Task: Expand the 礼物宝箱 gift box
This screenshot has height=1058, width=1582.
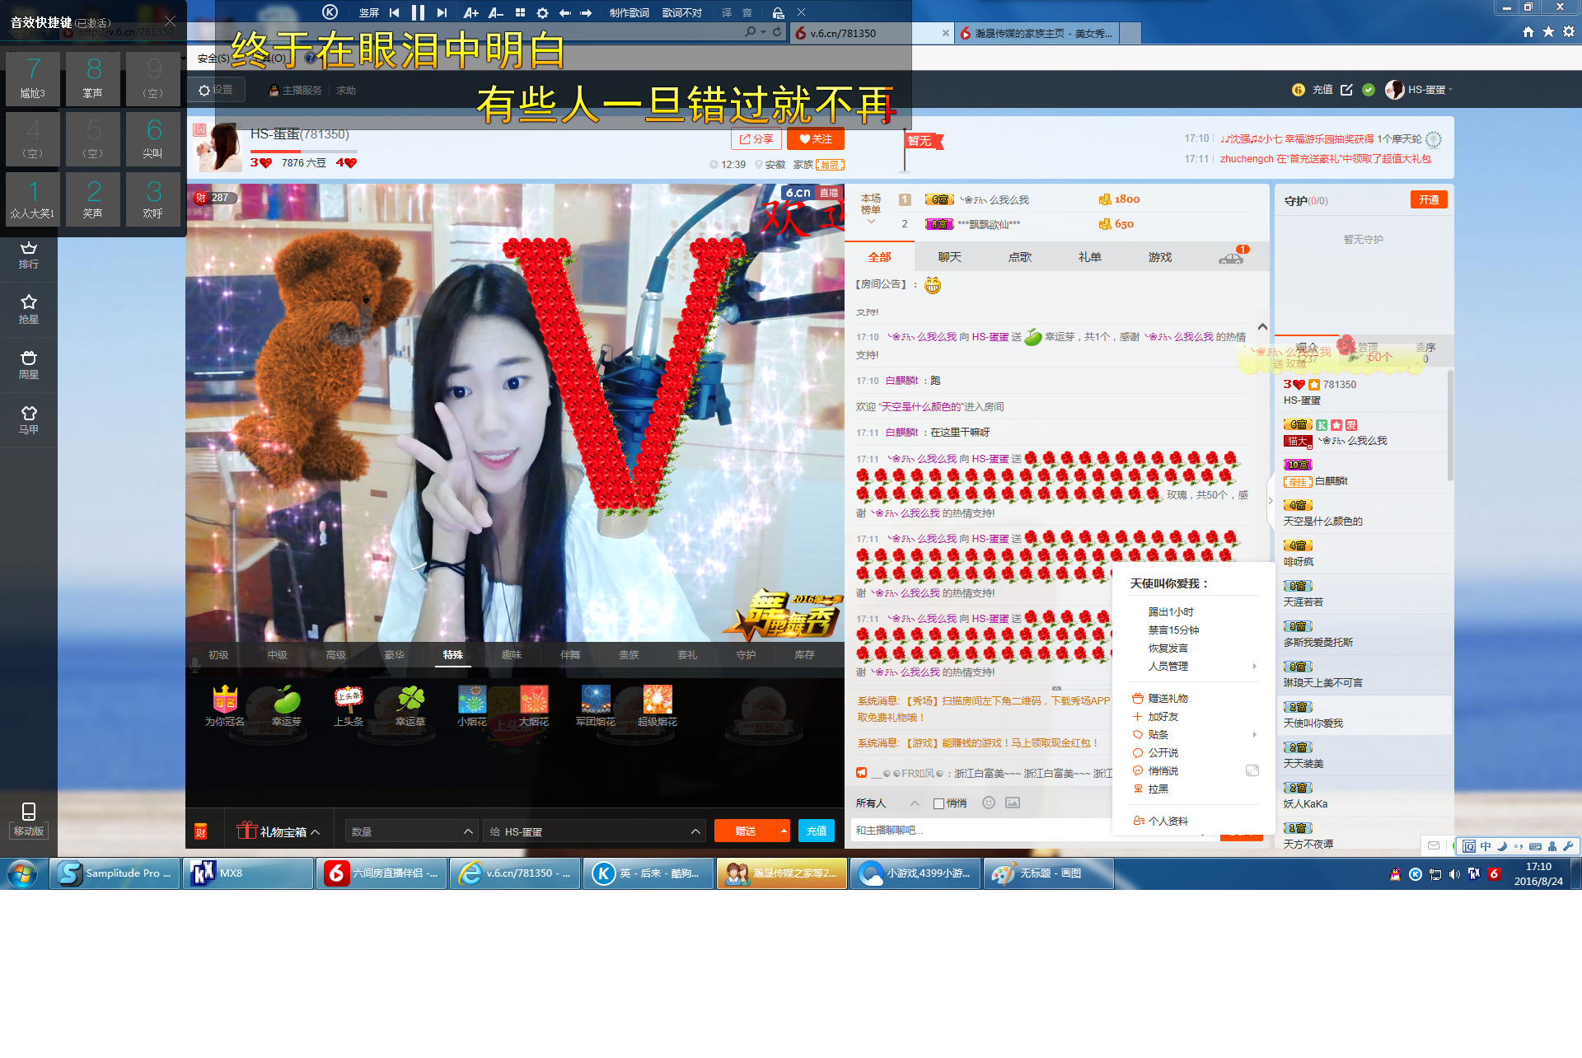Action: pos(278,831)
